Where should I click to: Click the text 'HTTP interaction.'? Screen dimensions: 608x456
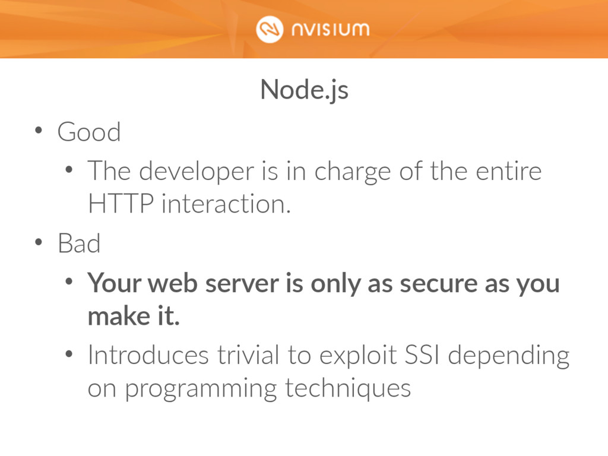tap(189, 204)
